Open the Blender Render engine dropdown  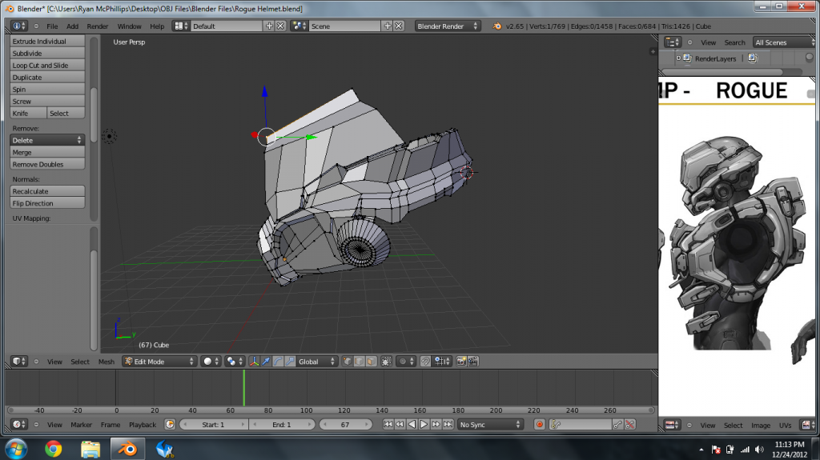tap(447, 26)
